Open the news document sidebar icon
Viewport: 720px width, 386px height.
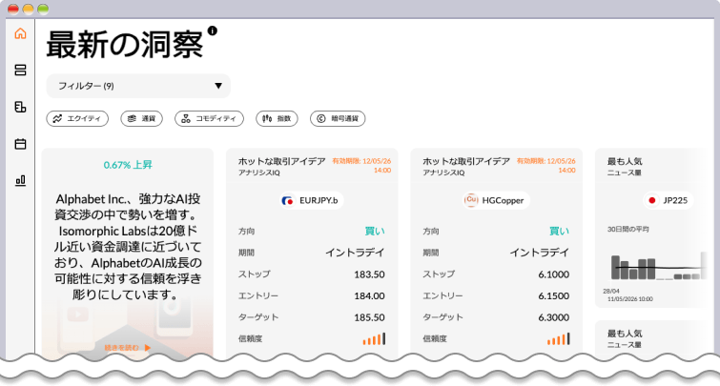[x=20, y=107]
